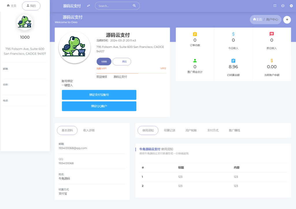Switch to the 推广赚钱 tab
The width and height of the screenshot is (296, 209).
pyautogui.click(x=234, y=130)
